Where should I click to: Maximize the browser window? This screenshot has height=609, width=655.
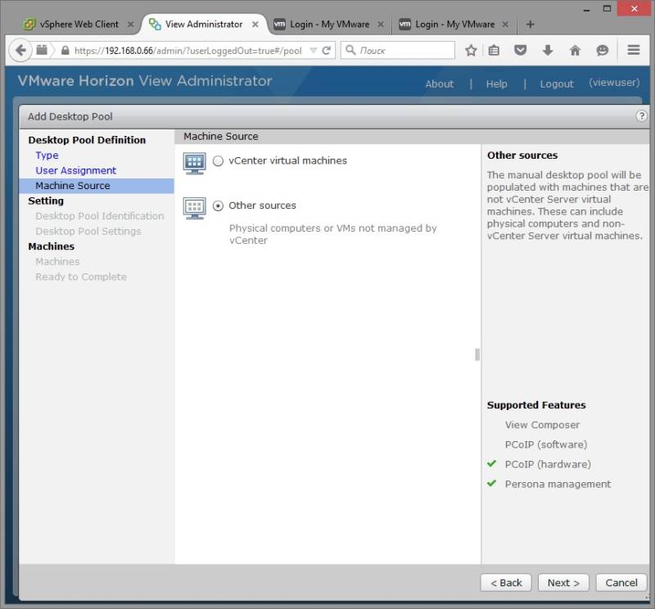click(607, 8)
